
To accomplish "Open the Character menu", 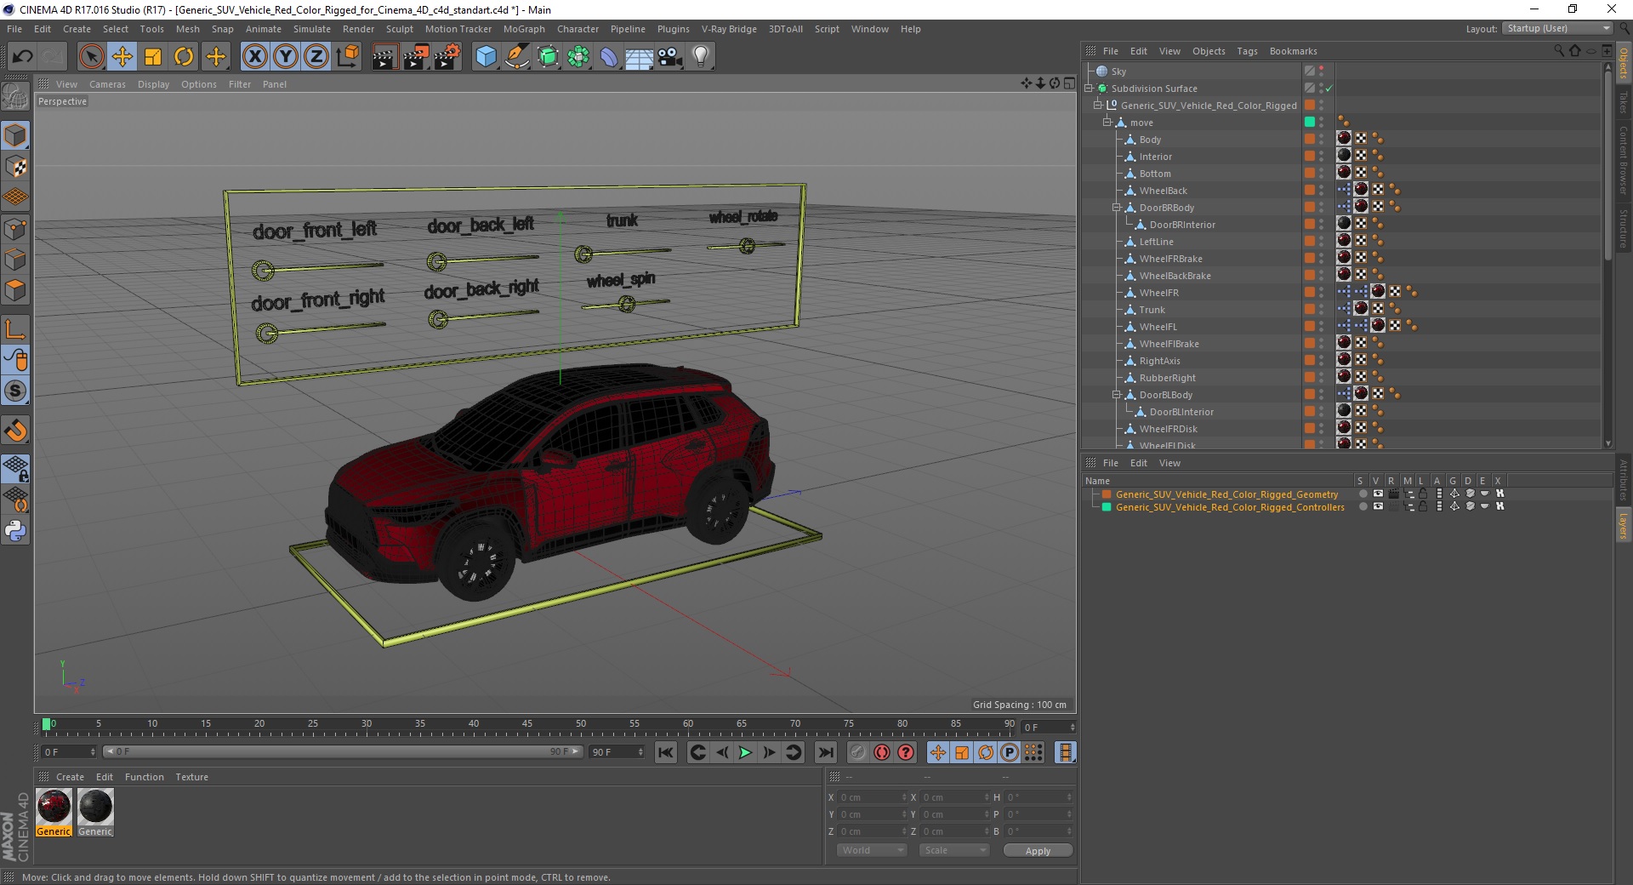I will (578, 29).
